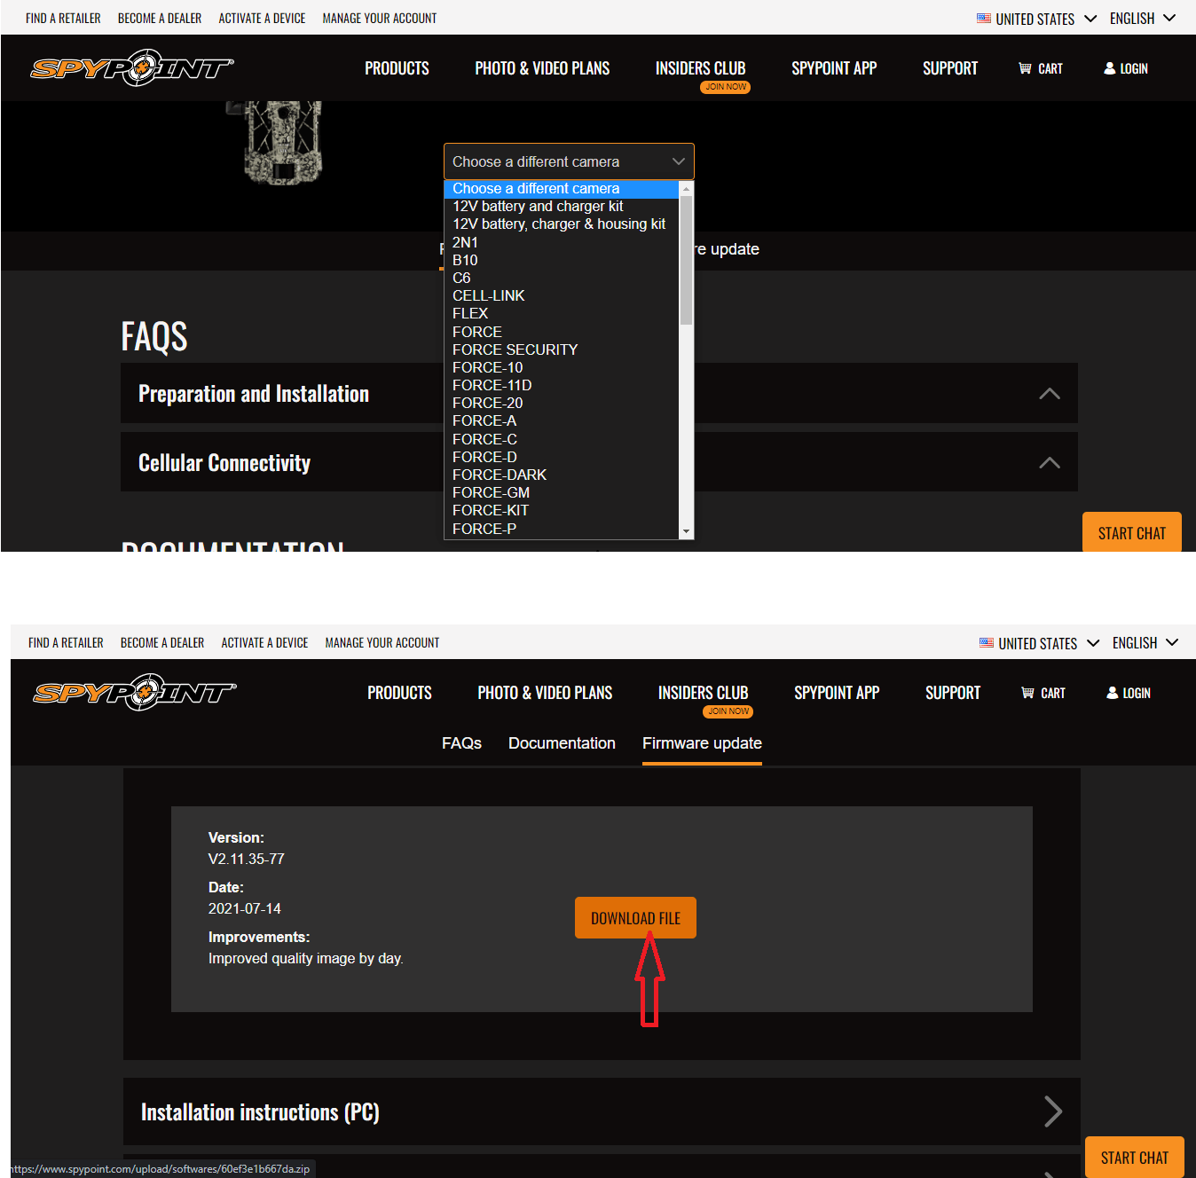Expand Installation instructions (PC) chevron
Viewport: 1196px width, 1178px height.
point(1053,1111)
